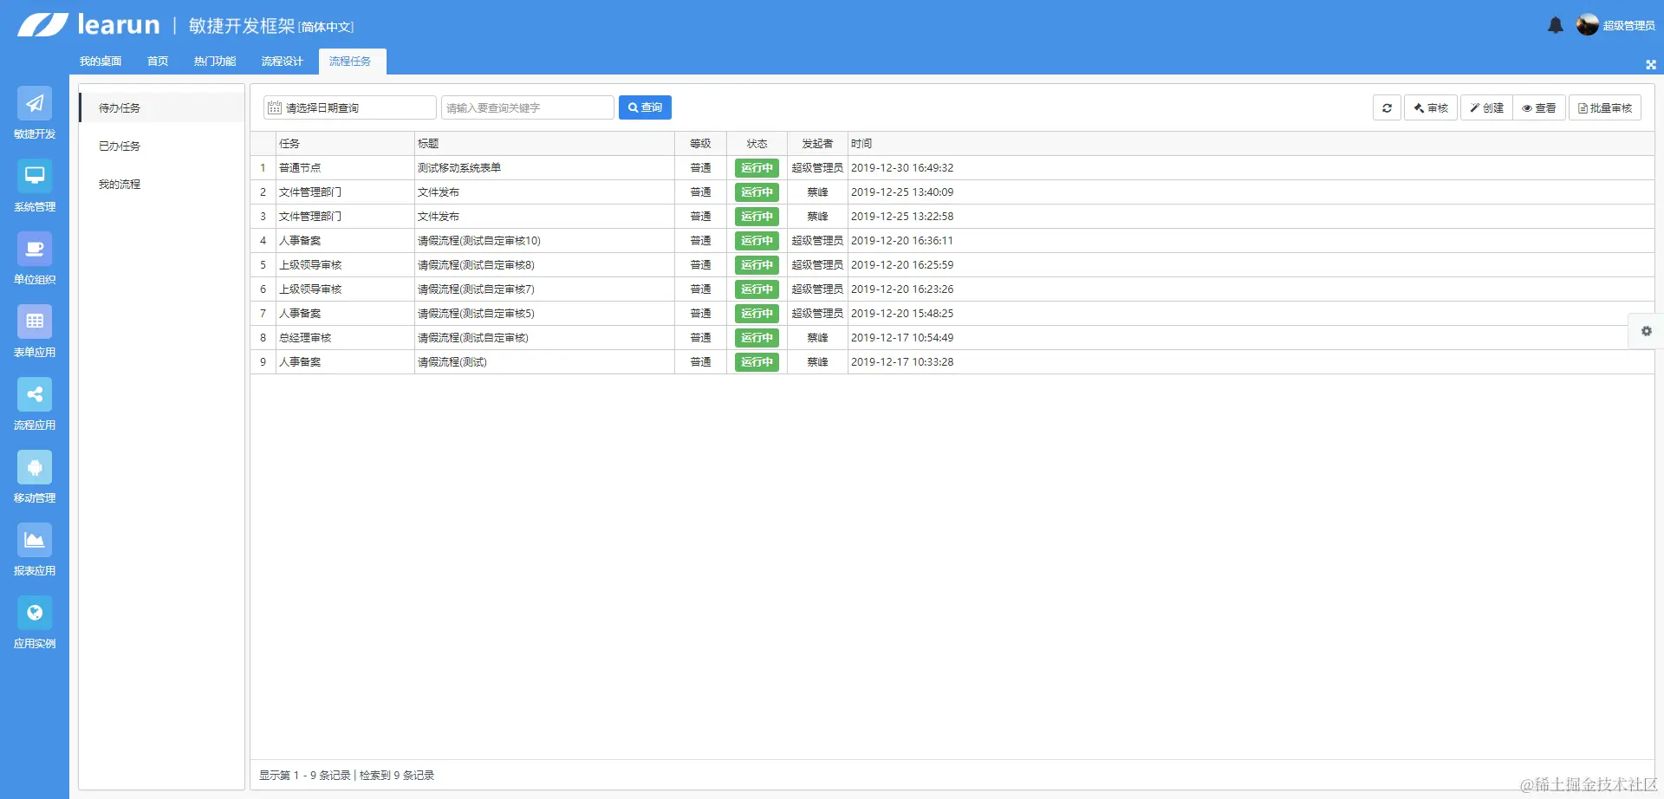Select 我的流程 in the left panel
The height and width of the screenshot is (799, 1664).
coord(161,184)
